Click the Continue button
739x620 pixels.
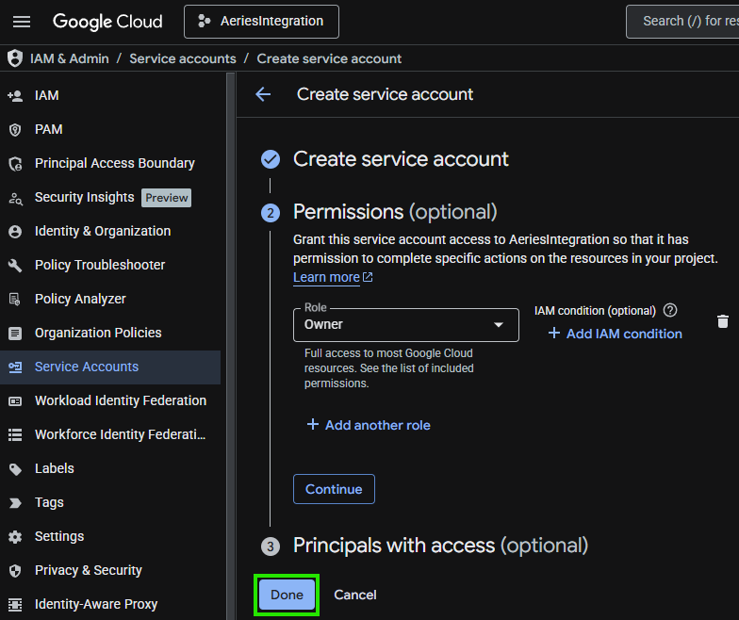click(x=334, y=489)
